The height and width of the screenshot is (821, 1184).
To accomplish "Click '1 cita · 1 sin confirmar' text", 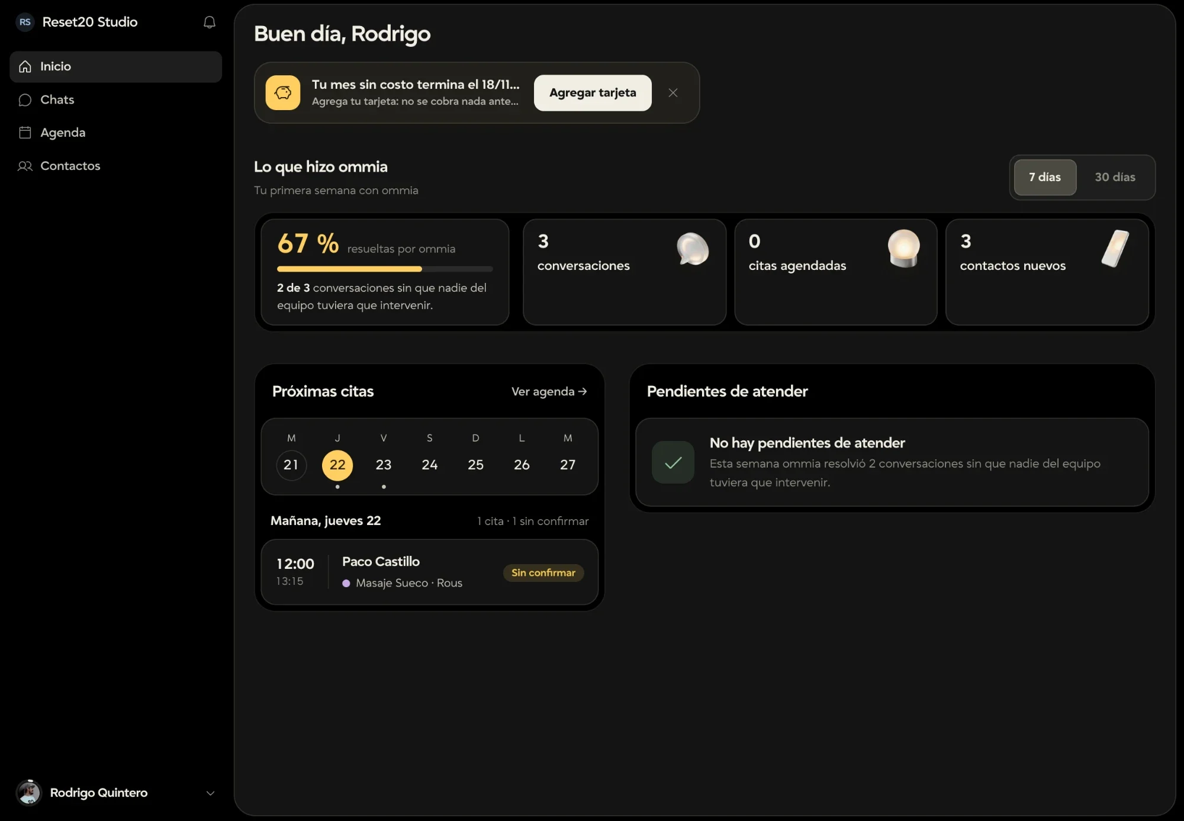I will pyautogui.click(x=533, y=521).
